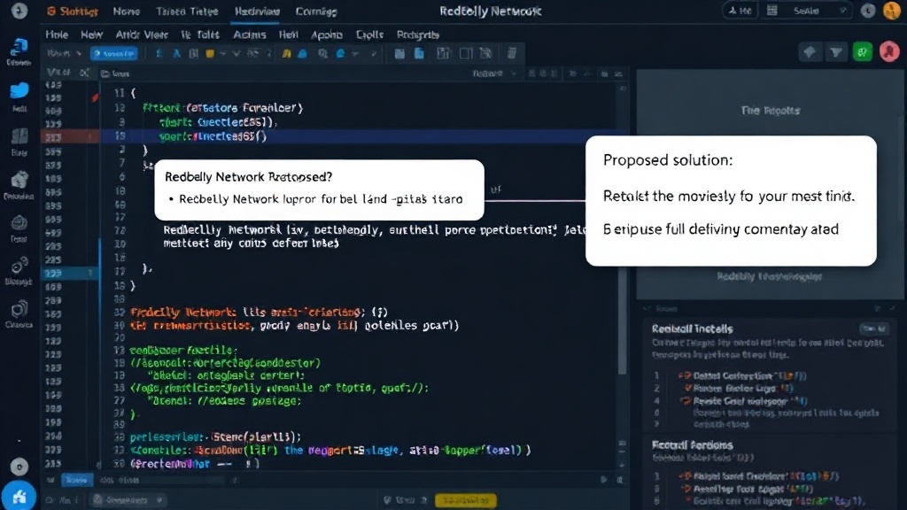Open the pink user avatar in toolbar row
This screenshot has height=510, width=907.
tap(889, 52)
